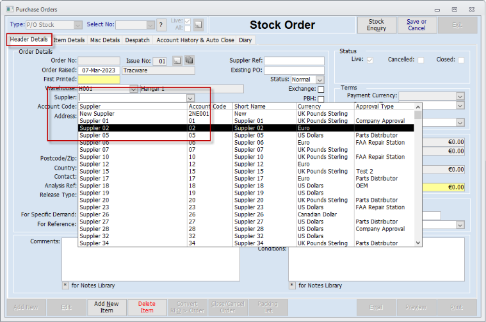
Task: Click the Add New Item button
Action: pyautogui.click(x=106, y=307)
